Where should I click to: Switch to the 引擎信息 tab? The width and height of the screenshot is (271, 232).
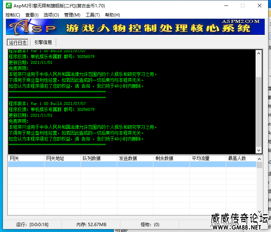(43, 42)
